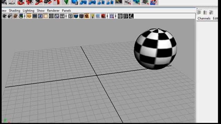The image size is (221, 124).
Task: Click the Shadows pale blue cube icon
Action: (x=98, y=16)
